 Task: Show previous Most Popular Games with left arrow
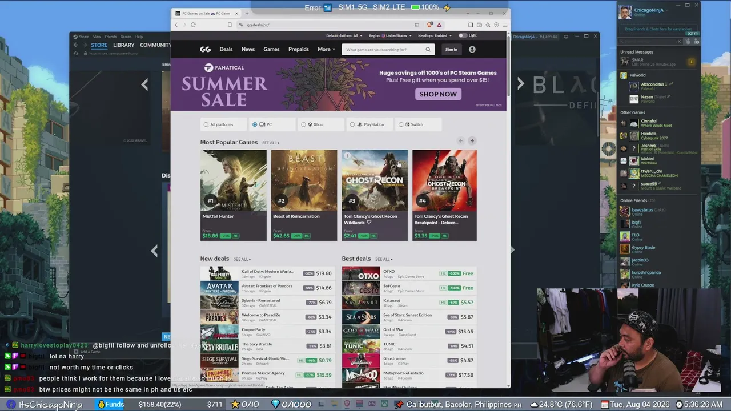point(461,141)
